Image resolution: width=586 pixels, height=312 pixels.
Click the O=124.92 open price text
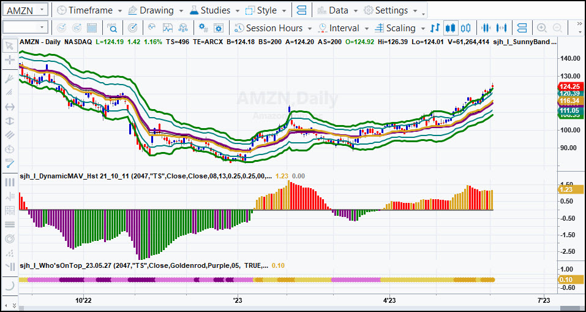click(359, 42)
